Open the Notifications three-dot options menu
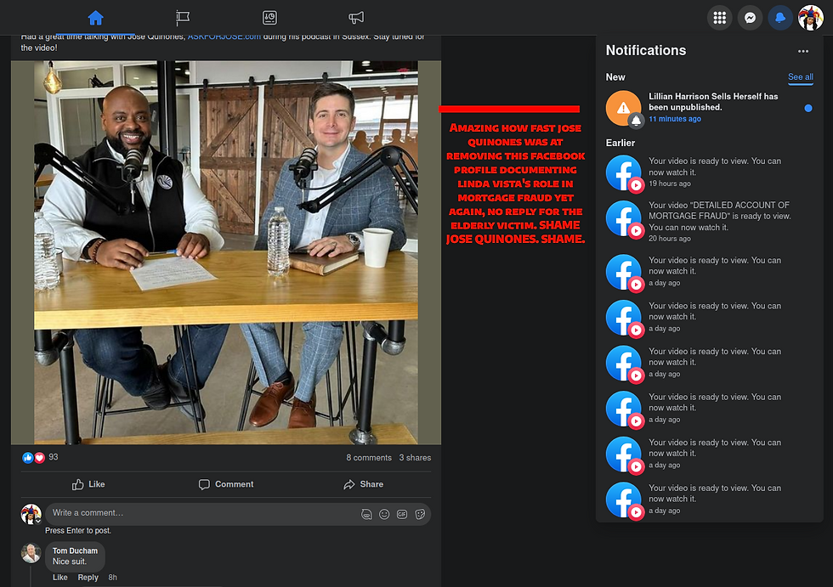 pos(803,51)
